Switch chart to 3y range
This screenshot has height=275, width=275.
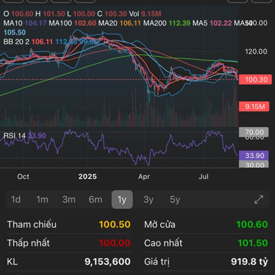[148, 199]
